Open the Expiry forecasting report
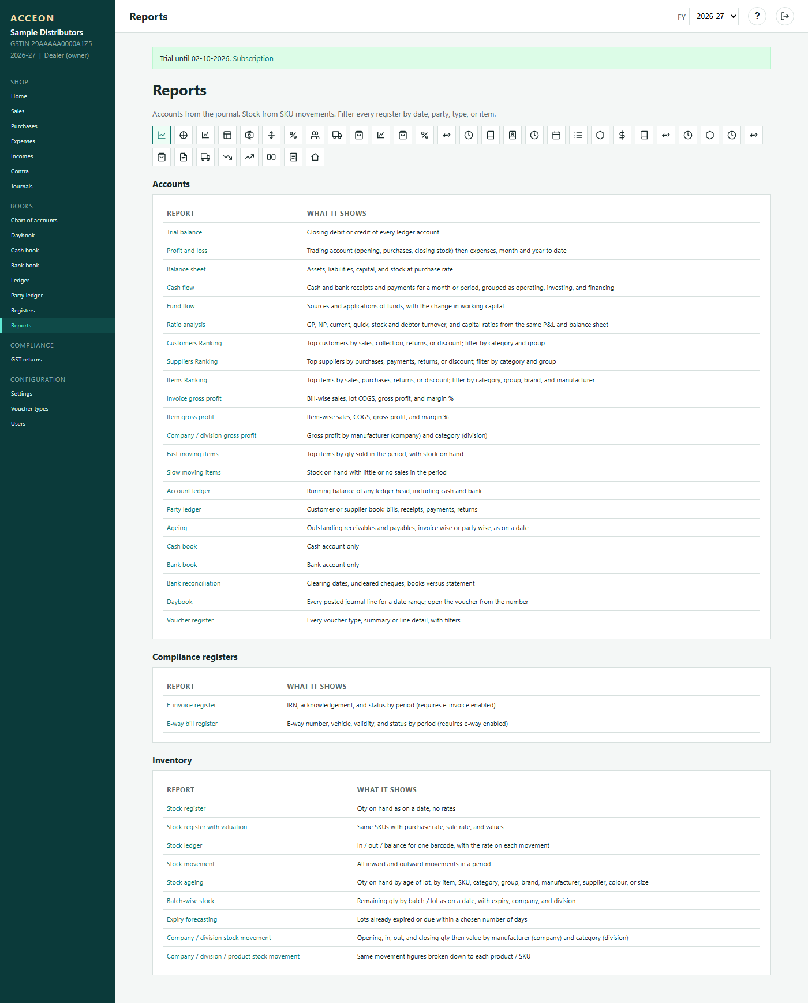Image resolution: width=808 pixels, height=1003 pixels. coord(192,919)
